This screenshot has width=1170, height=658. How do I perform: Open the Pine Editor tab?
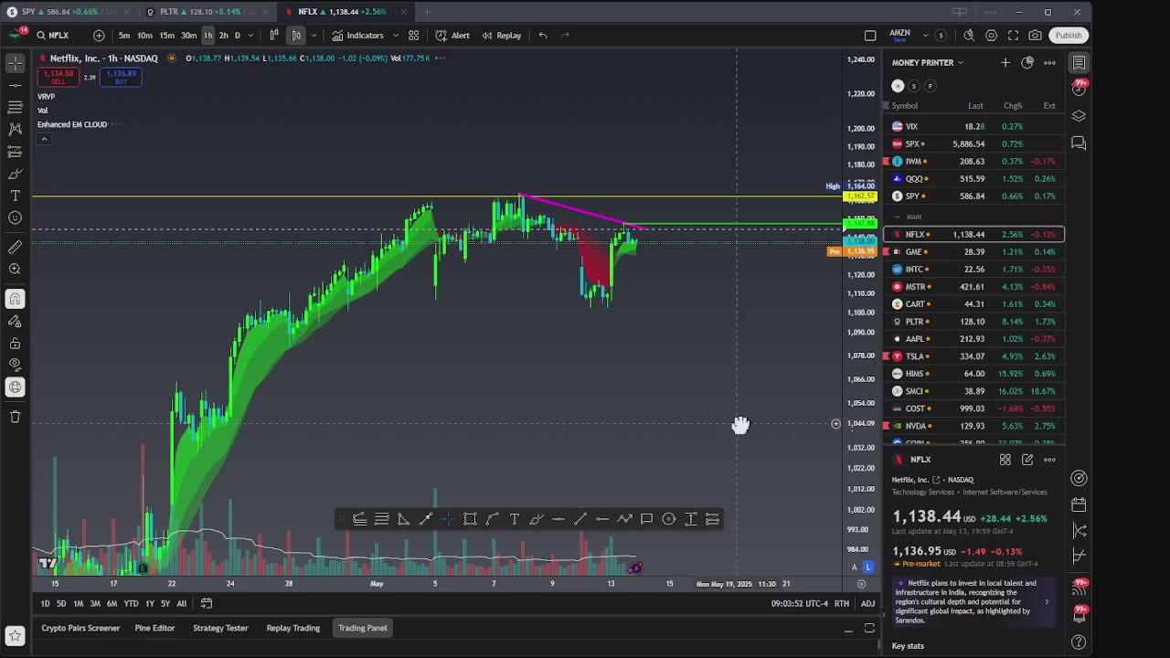pos(154,628)
